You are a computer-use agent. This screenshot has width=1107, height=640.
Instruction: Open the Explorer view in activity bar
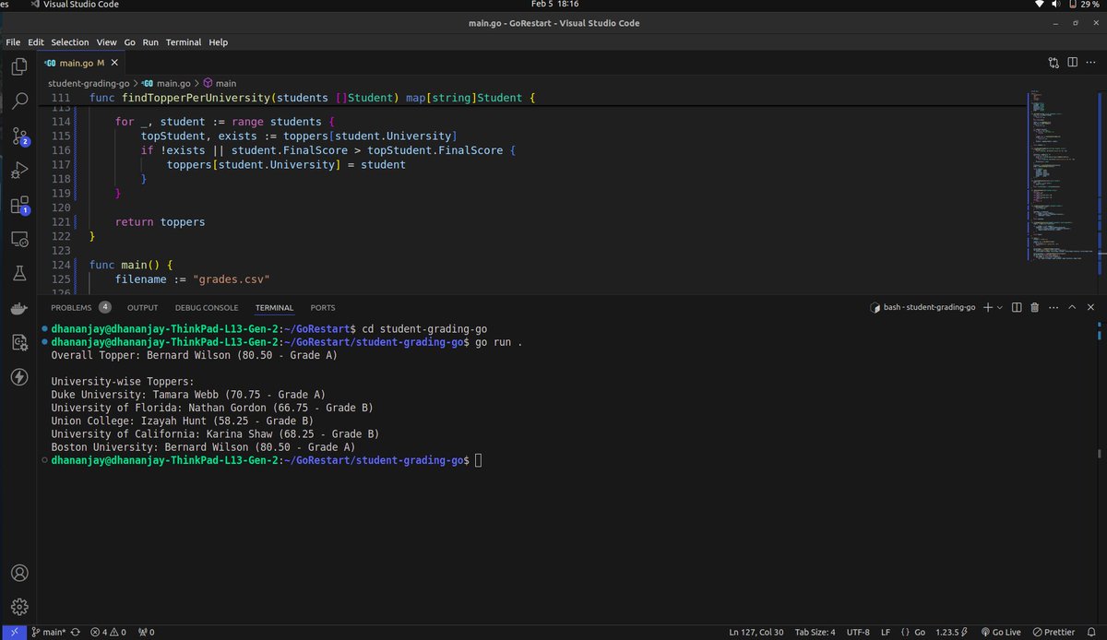click(19, 66)
